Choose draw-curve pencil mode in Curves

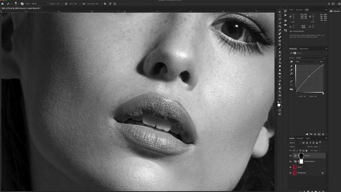click(291, 81)
